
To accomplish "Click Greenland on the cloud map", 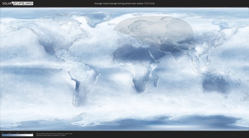I will tap(95, 19).
